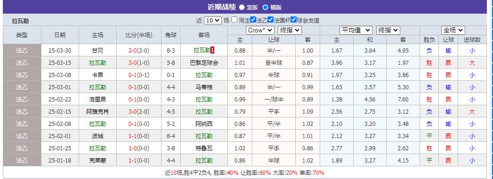This screenshot has width=493, height=179.
Task: Select the 横版 radio button
Action: [266, 7]
